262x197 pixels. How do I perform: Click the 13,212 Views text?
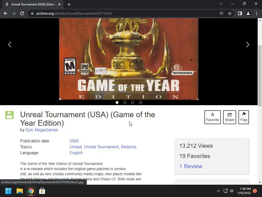[x=196, y=146]
